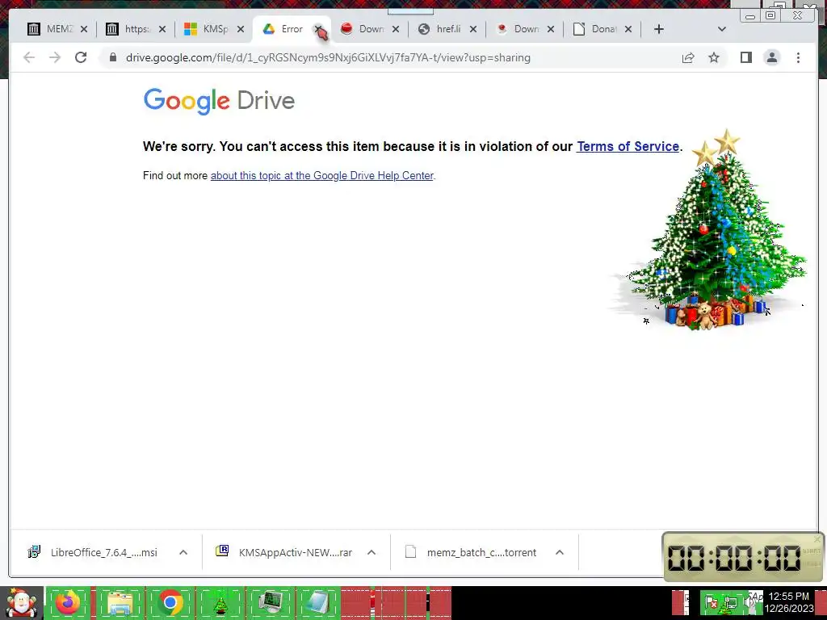827x620 pixels.
Task: Close the https archive tab
Action: pyautogui.click(x=162, y=29)
